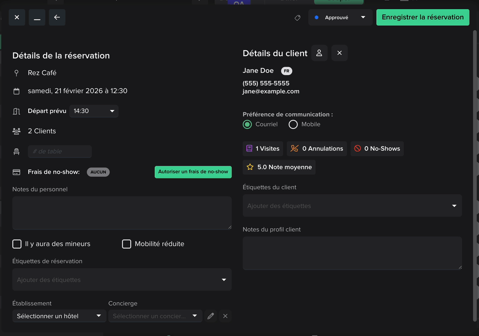Viewport: 479px width, 336px height.
Task: Select Mobile communication preference
Action: 293,124
